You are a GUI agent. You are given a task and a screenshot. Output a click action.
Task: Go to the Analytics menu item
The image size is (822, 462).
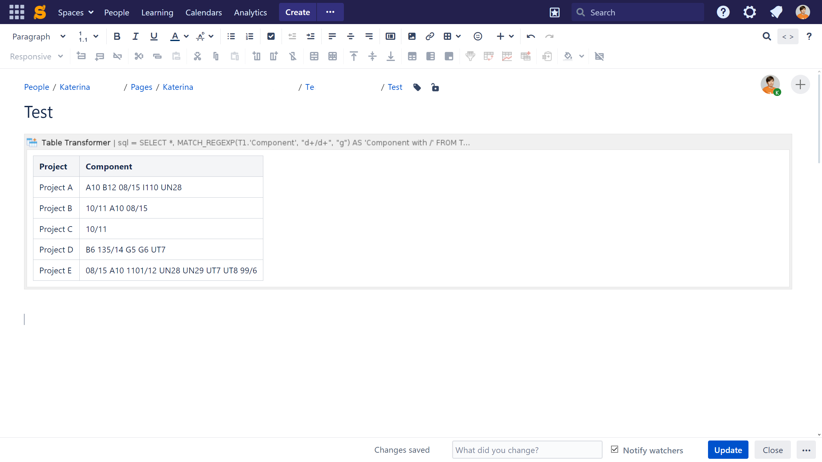point(250,13)
